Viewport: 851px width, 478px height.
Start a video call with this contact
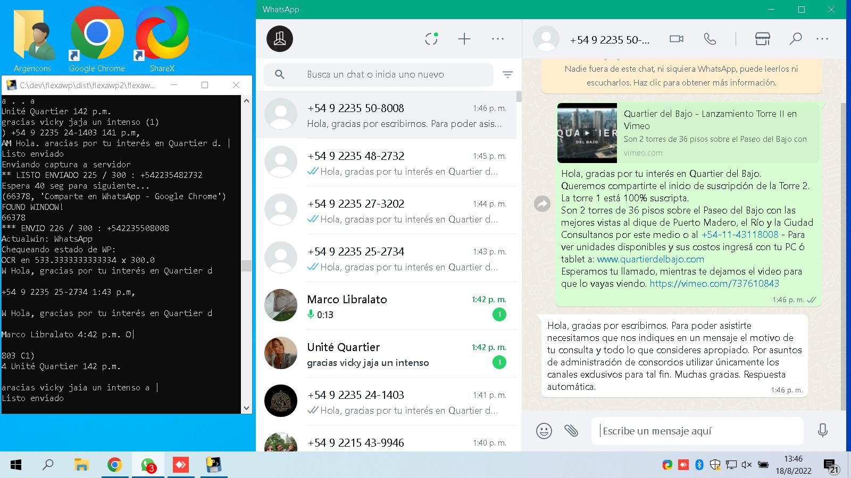[x=677, y=39]
